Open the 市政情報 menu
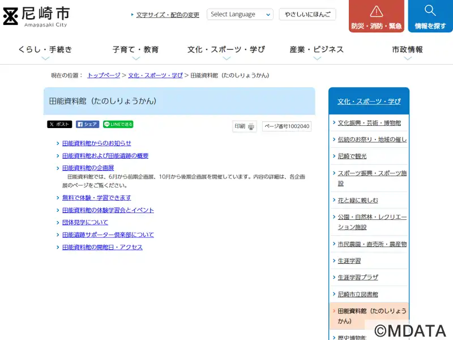Viewport: 453px width, 340px height. pyautogui.click(x=407, y=50)
